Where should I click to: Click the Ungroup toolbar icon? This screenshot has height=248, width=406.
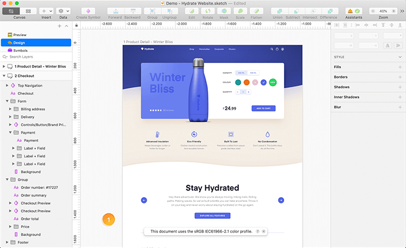pyautogui.click(x=169, y=11)
